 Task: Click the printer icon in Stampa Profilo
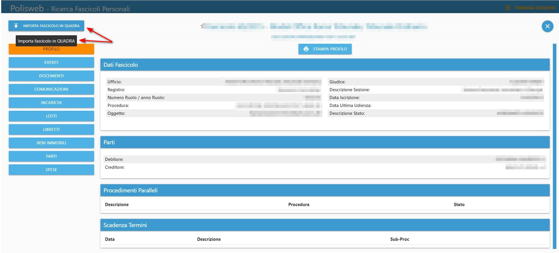pyautogui.click(x=306, y=49)
